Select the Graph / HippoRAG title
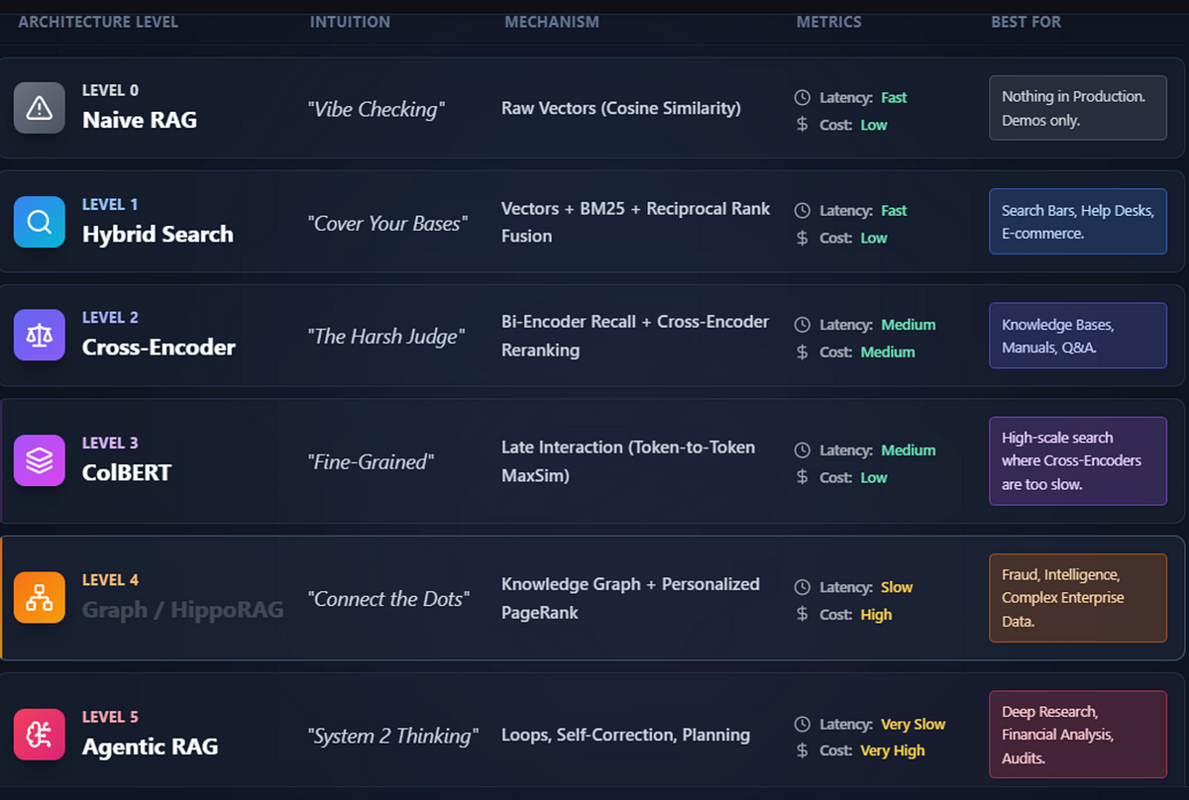The height and width of the screenshot is (800, 1189). coord(182,610)
